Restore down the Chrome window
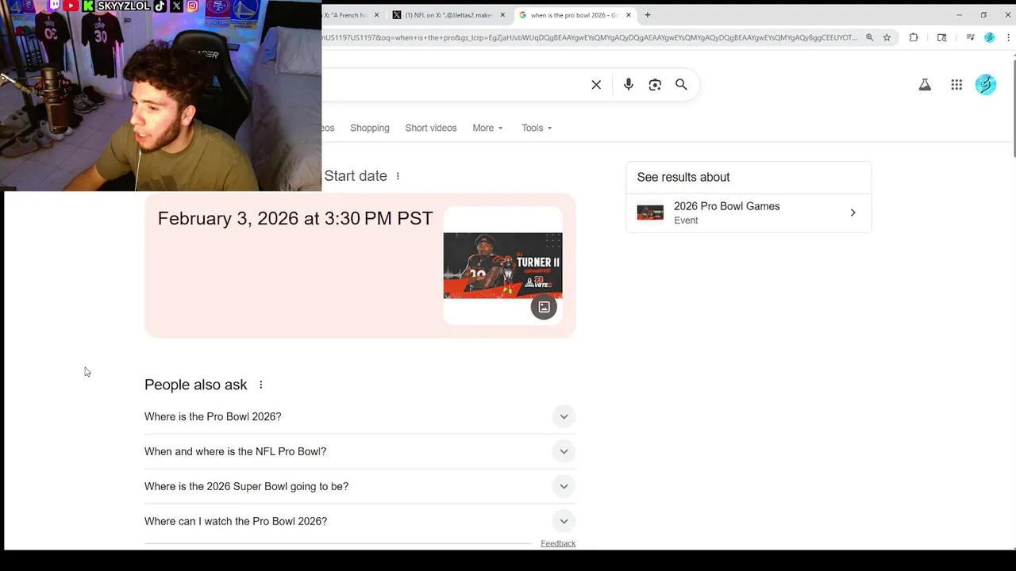Viewport: 1016px width, 571px height. 983,15
